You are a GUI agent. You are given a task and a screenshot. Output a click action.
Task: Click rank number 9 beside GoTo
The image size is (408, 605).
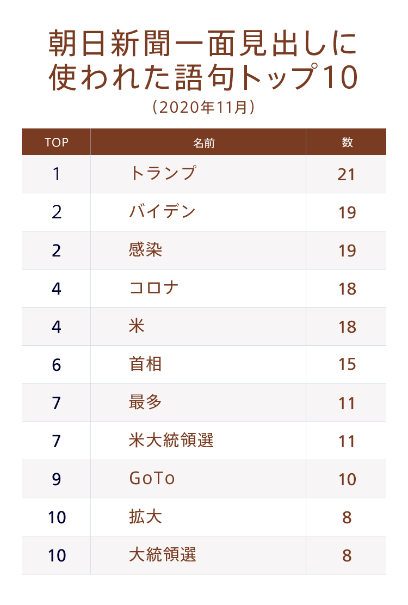[x=57, y=479]
